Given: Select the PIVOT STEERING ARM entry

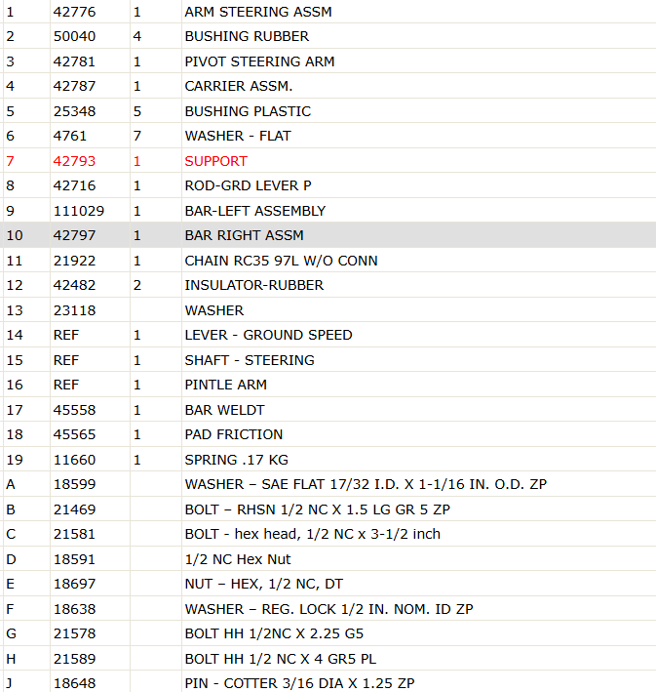Looking at the screenshot, I should coord(259,61).
